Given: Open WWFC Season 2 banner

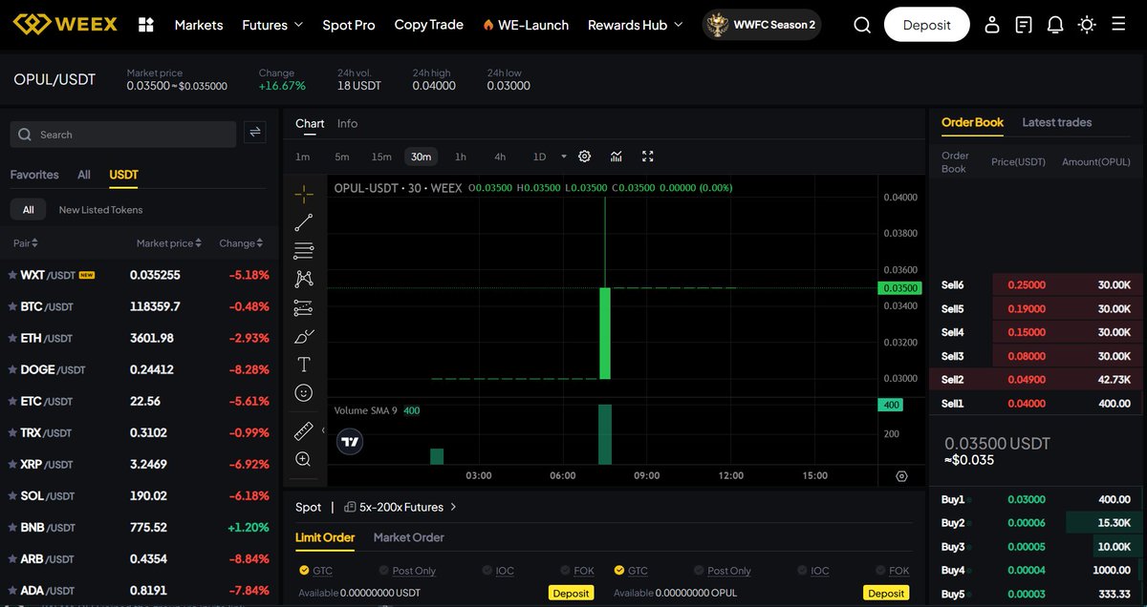Looking at the screenshot, I should (762, 25).
